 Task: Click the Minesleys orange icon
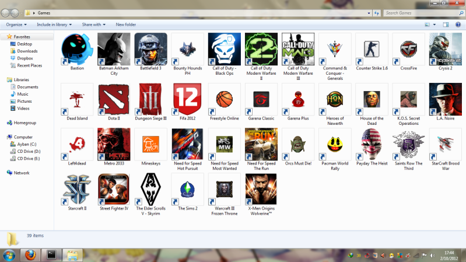click(x=150, y=145)
